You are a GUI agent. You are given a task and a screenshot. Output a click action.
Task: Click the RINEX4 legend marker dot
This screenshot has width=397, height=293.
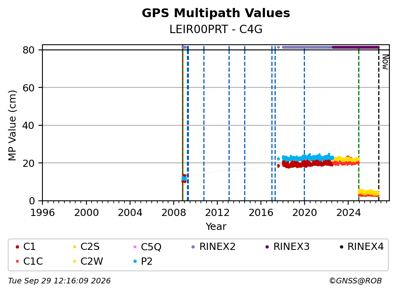point(341,247)
